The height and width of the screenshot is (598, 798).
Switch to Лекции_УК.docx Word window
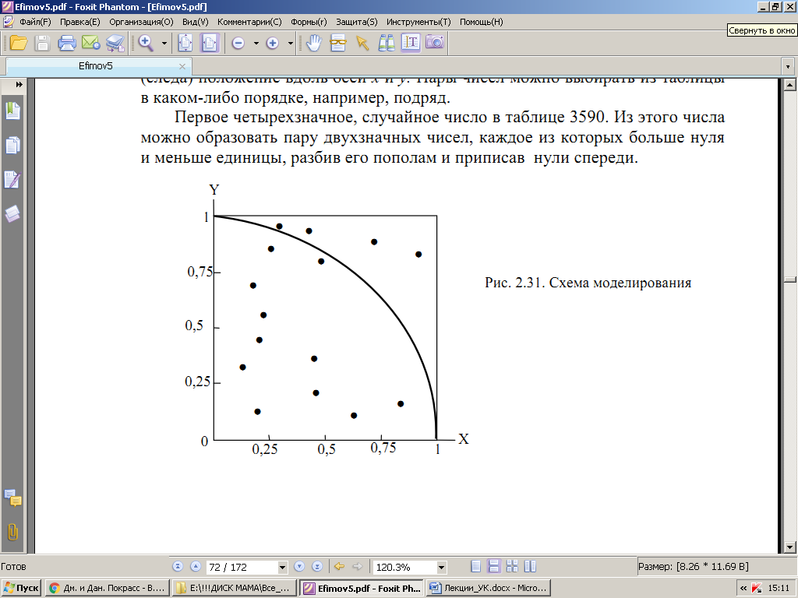click(x=489, y=589)
